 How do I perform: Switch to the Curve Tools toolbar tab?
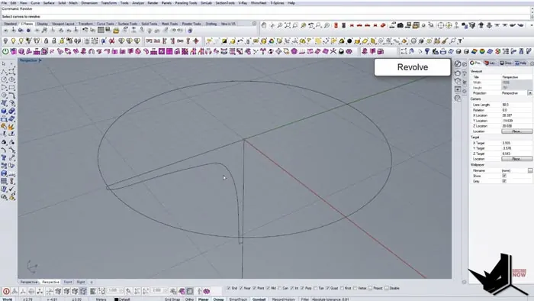pyautogui.click(x=105, y=24)
